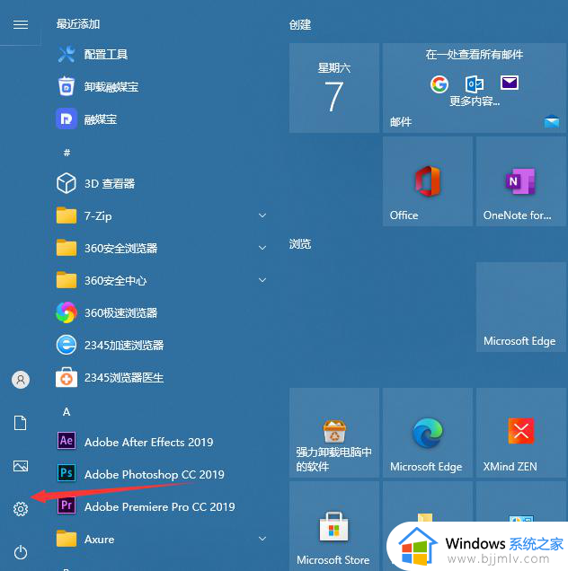
Task: Open the XMind ZEN tile
Action: point(521,433)
